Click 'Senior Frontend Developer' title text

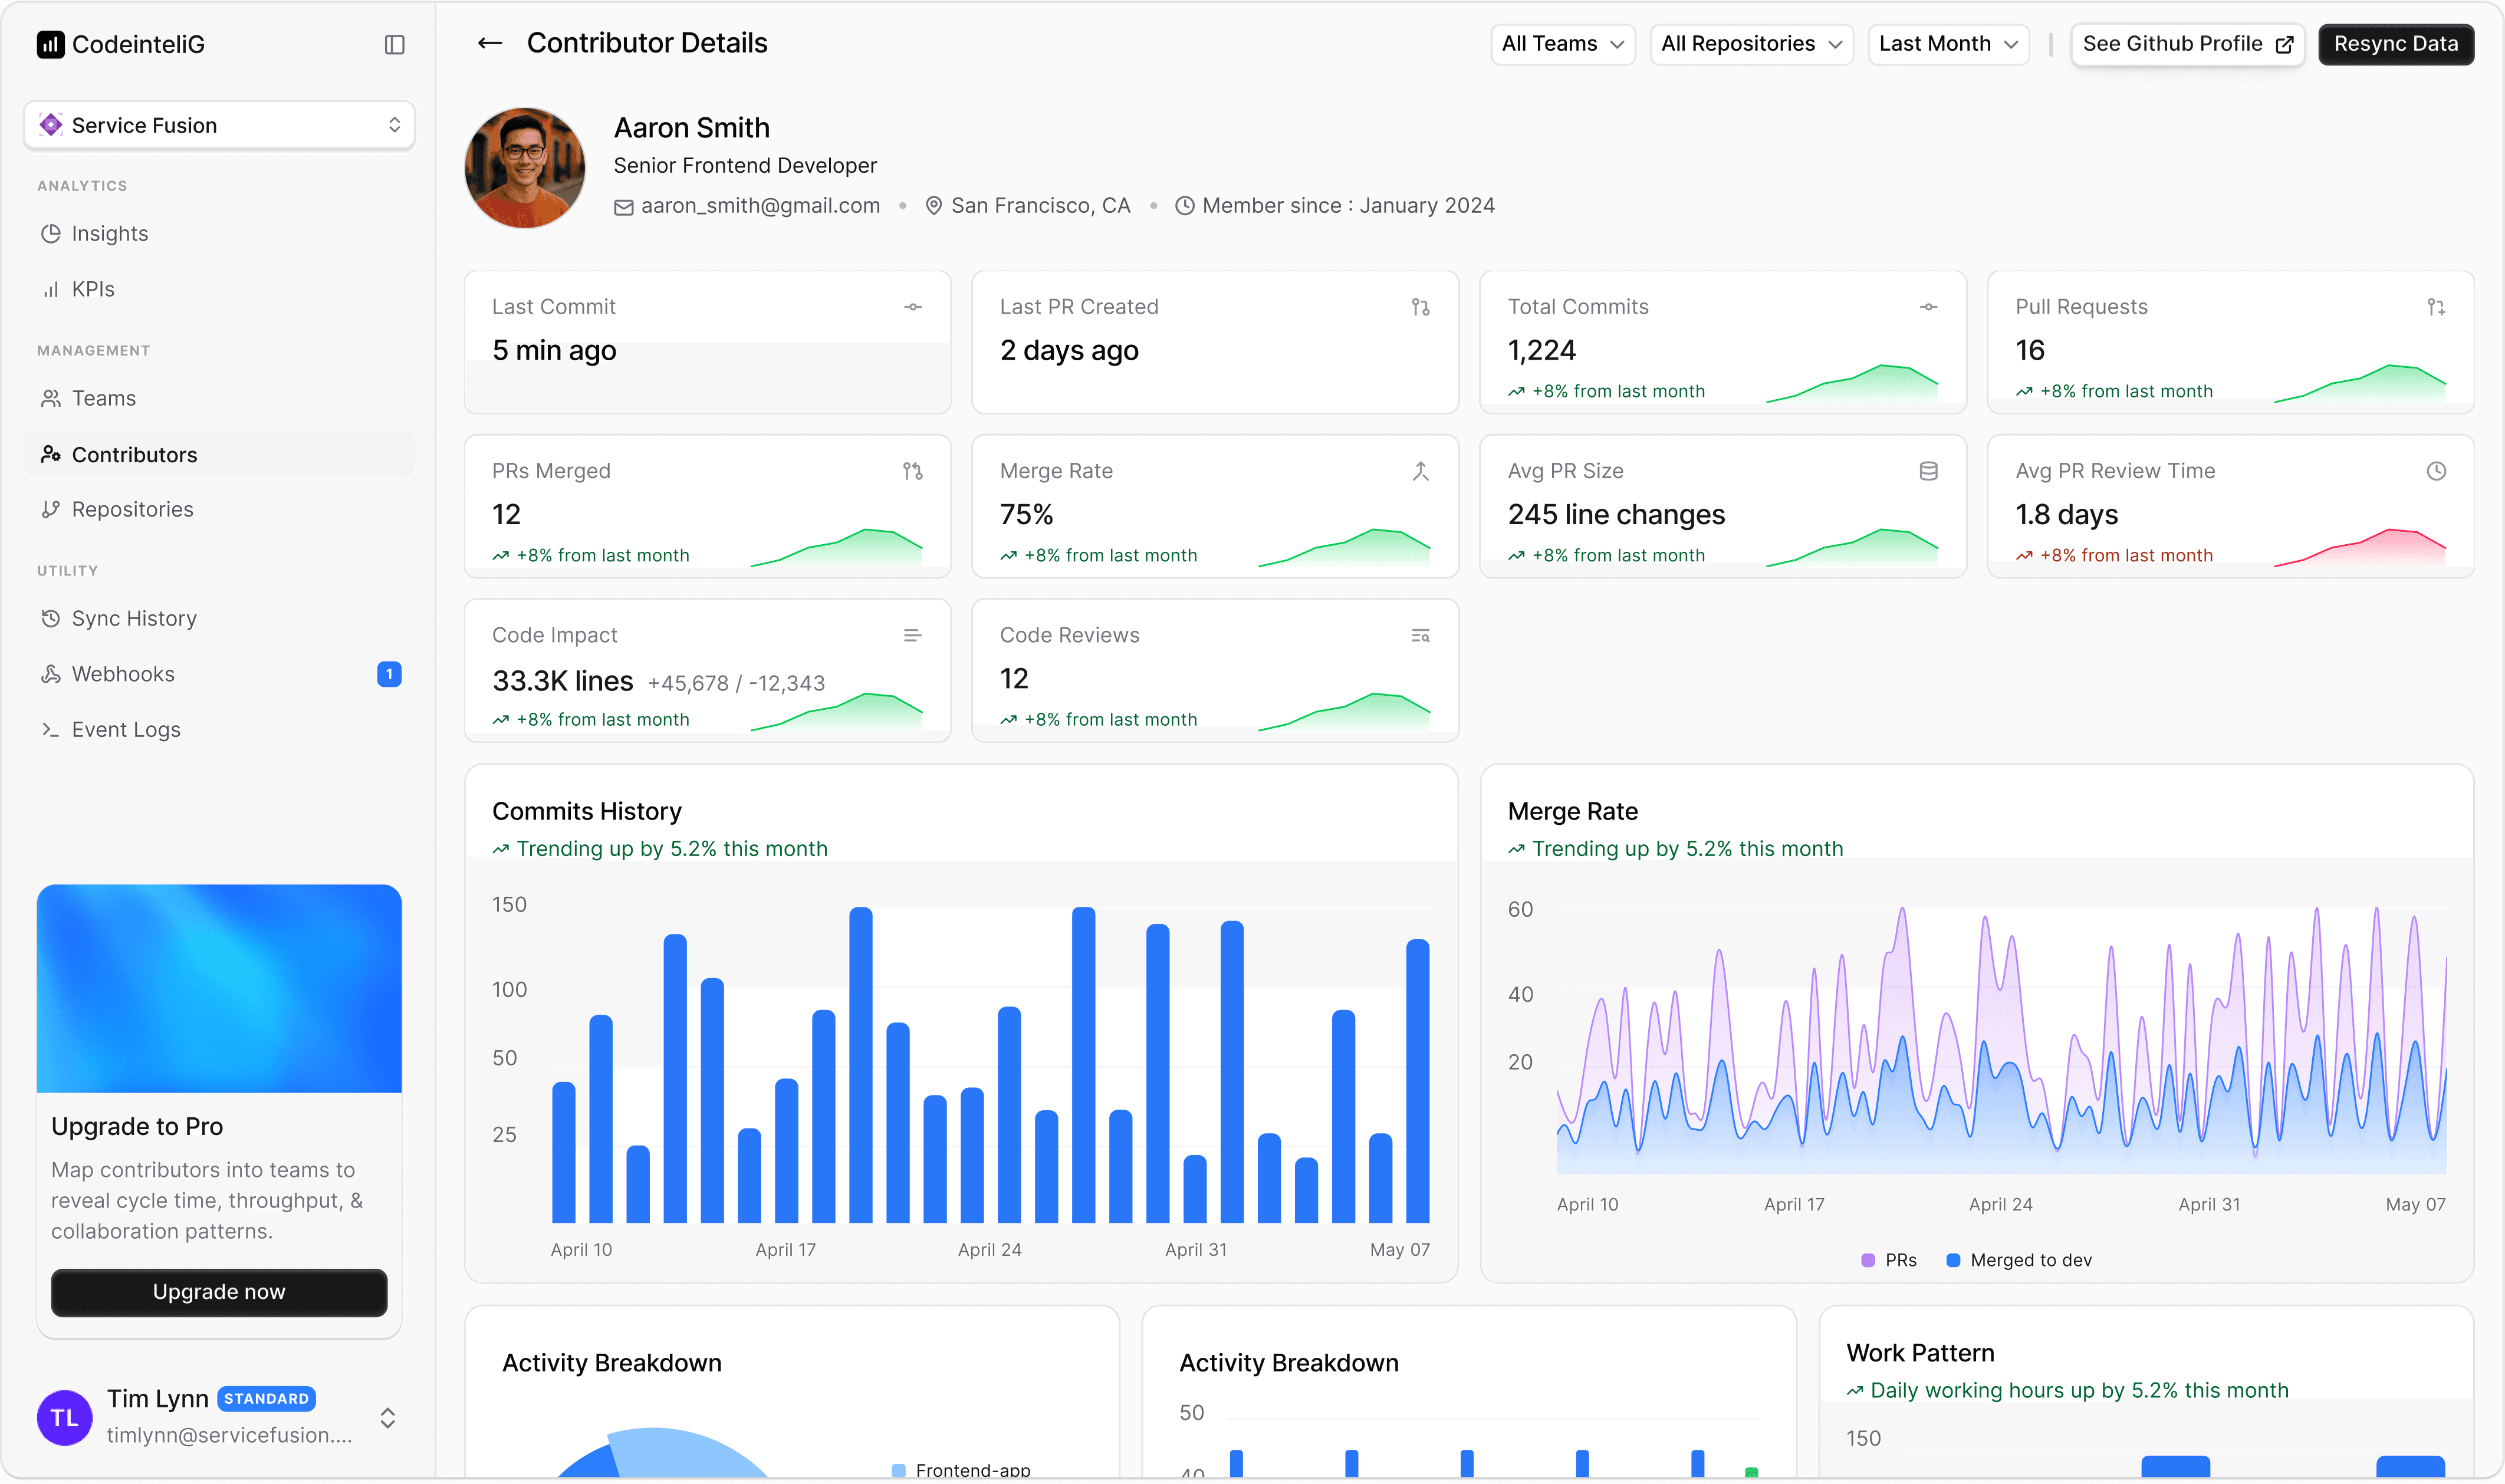click(745, 166)
